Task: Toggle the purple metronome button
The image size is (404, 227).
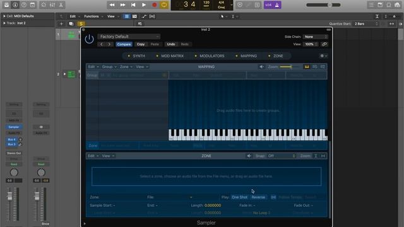Action: (x=277, y=5)
